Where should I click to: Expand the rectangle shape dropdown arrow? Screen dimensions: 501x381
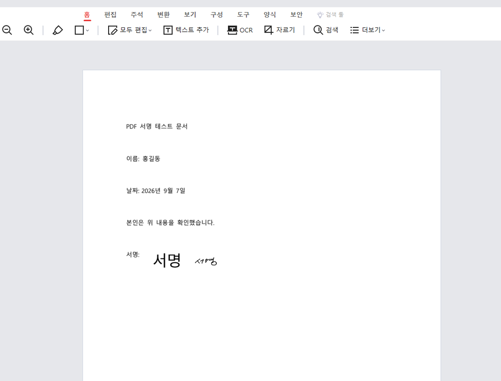tap(88, 30)
